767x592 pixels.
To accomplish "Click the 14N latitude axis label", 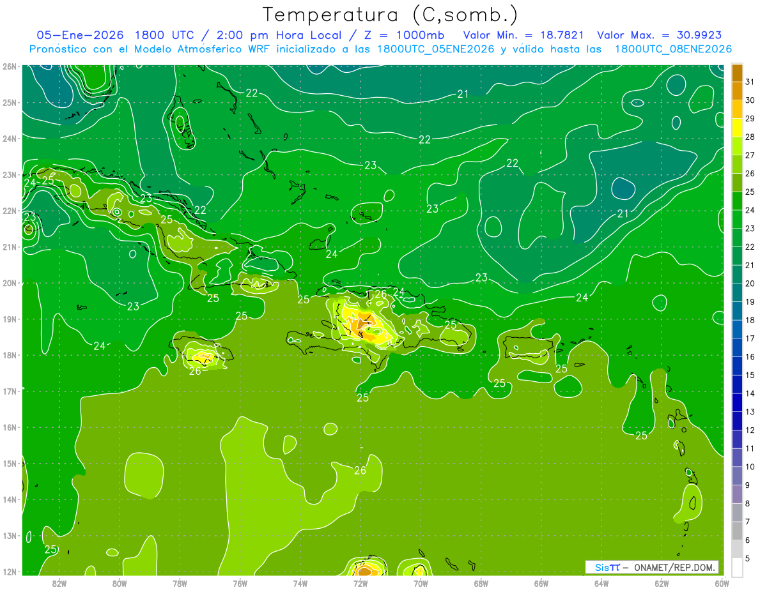I will click(x=9, y=499).
